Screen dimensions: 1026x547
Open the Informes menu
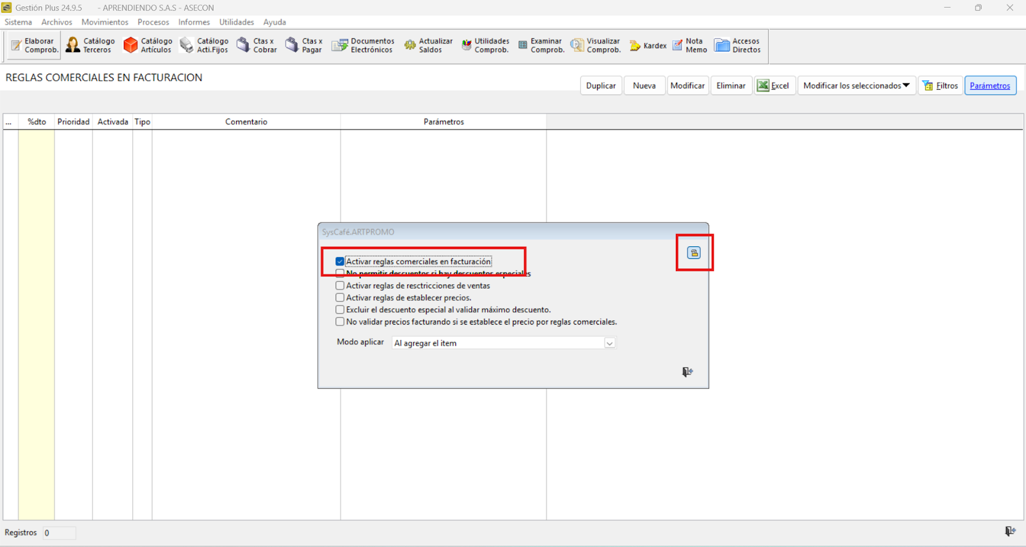click(194, 22)
